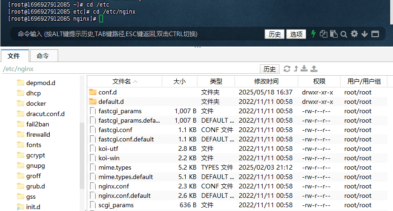
Task: Open the 选项 options button
Action: (x=296, y=34)
